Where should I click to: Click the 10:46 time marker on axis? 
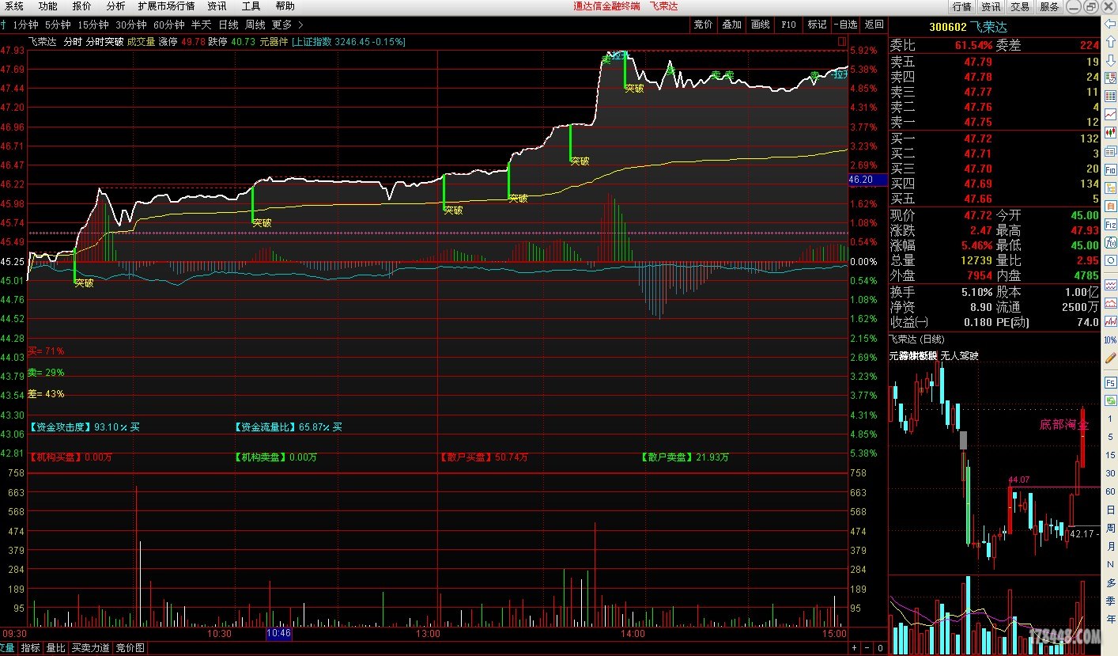tap(279, 633)
